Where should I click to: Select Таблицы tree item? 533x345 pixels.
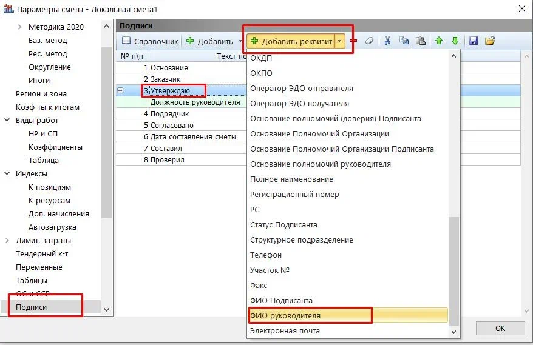pyautogui.click(x=32, y=281)
